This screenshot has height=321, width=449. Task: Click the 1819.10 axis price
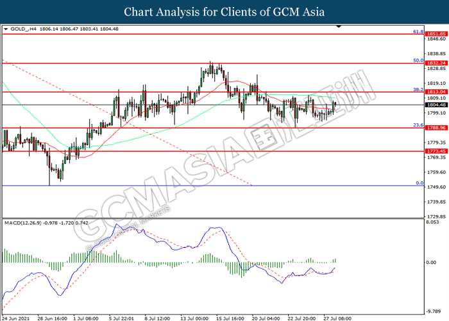(436, 83)
